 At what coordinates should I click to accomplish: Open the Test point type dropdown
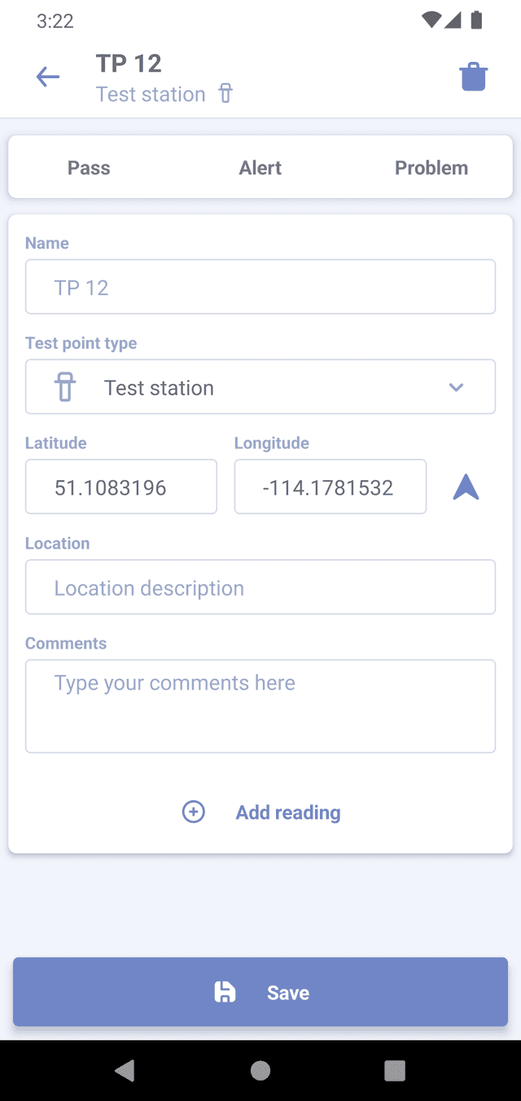pyautogui.click(x=260, y=387)
